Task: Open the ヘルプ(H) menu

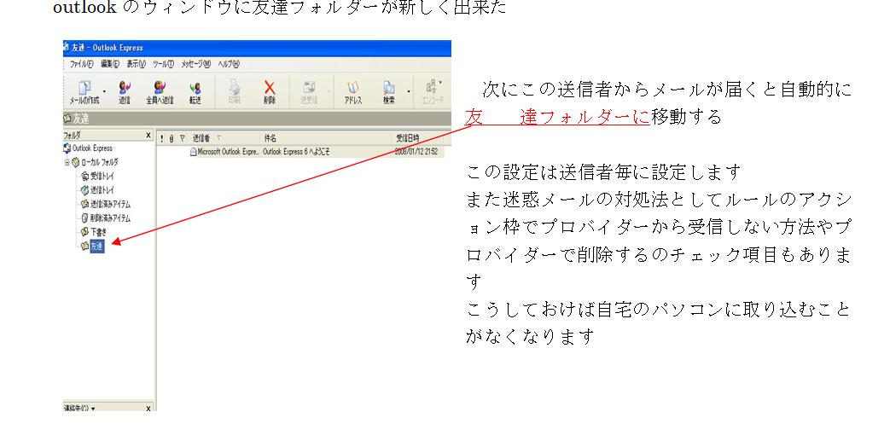Action: (229, 64)
